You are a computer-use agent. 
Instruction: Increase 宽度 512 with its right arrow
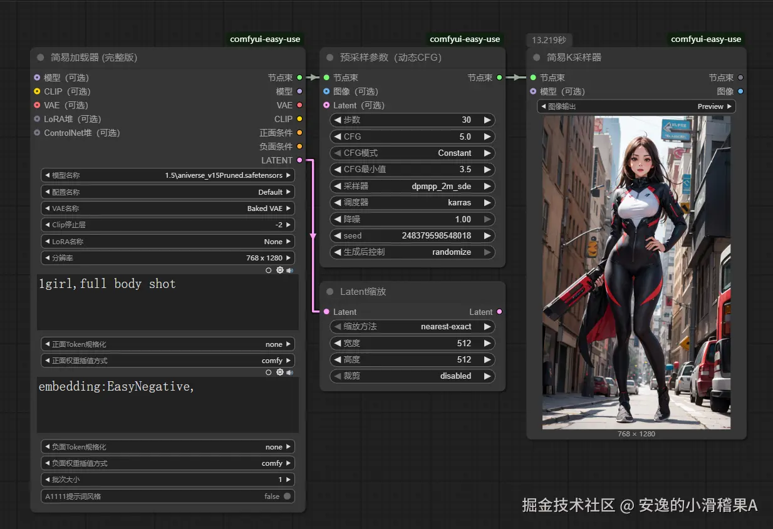487,343
